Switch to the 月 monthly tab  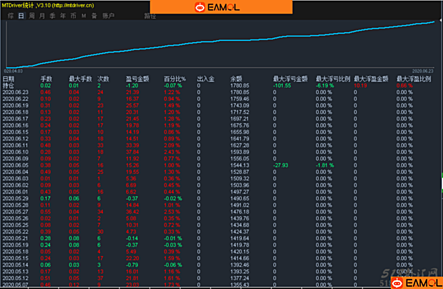(x=42, y=16)
